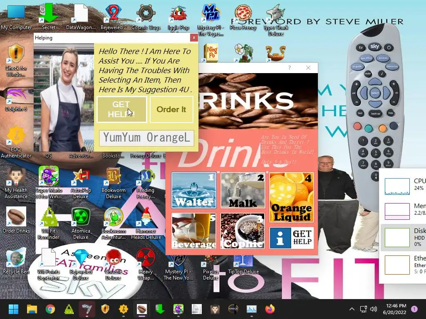Click GET HELP info button in Drinks window
Image resolution: width=426 pixels, height=319 pixels.
pos(292,238)
